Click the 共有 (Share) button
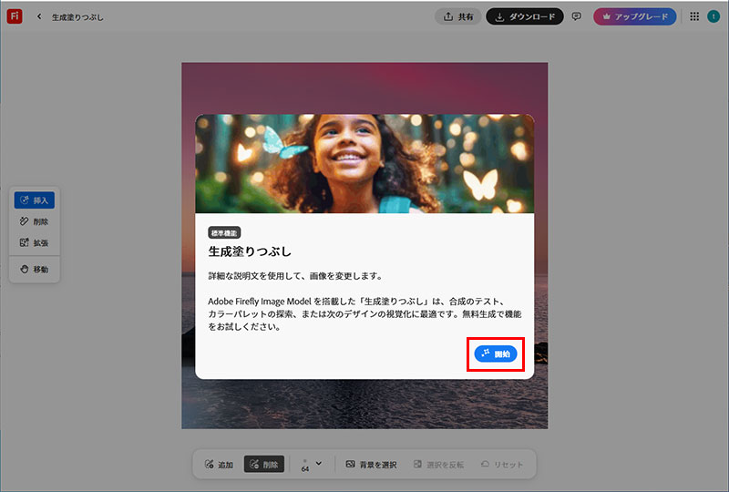The height and width of the screenshot is (492, 729). [458, 16]
